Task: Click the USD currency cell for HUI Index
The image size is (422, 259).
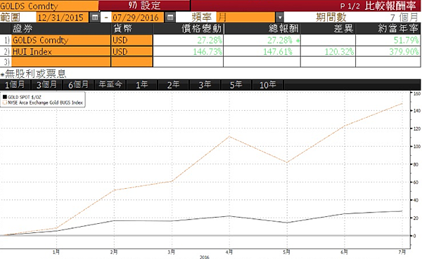Action: [132, 51]
